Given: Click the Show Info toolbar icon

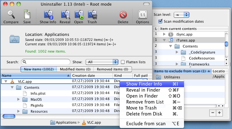Looking at the screenshot, I should click(48, 14).
